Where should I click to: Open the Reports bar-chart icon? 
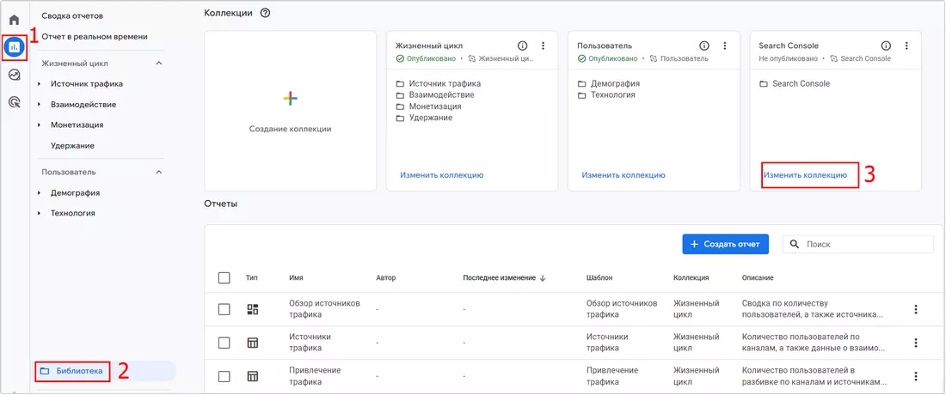click(x=15, y=47)
